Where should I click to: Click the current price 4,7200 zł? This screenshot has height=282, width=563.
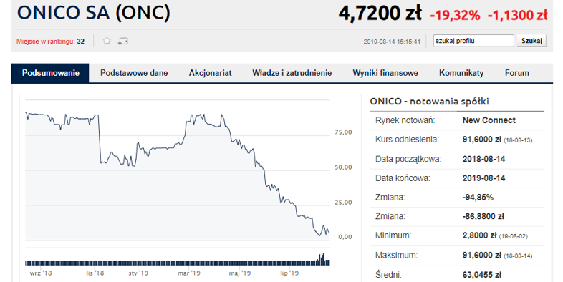tap(380, 14)
